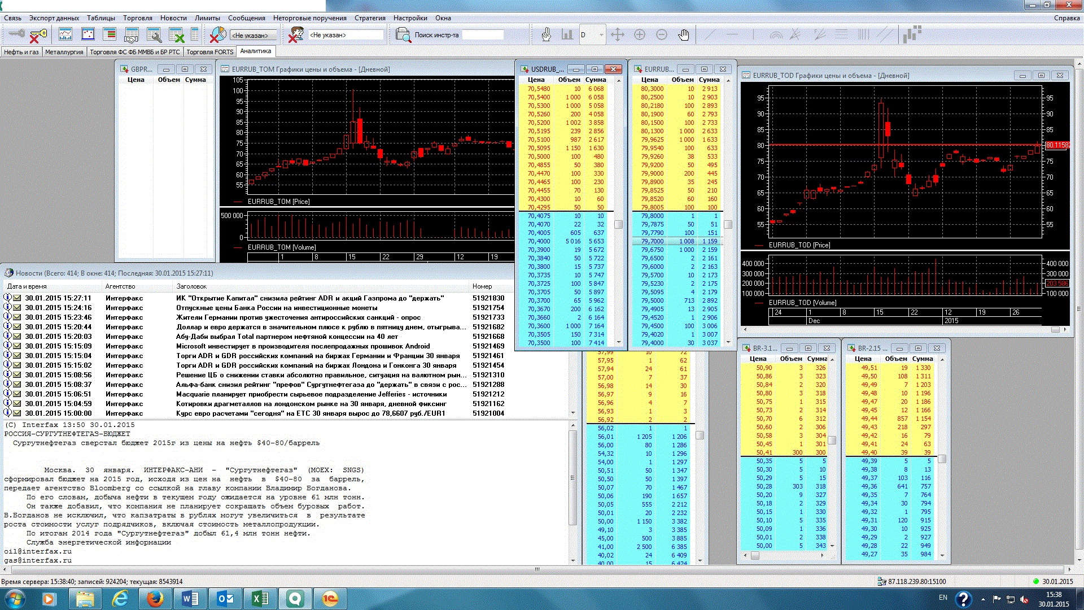This screenshot has width=1084, height=610.
Task: Select the vertical line drawing tool
Action: 754,34
